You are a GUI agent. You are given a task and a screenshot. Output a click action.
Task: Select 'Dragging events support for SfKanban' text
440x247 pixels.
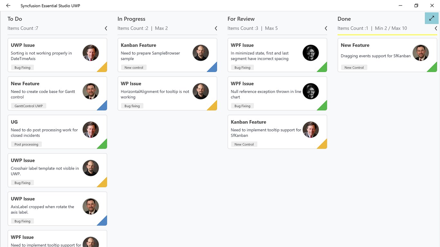click(x=376, y=56)
